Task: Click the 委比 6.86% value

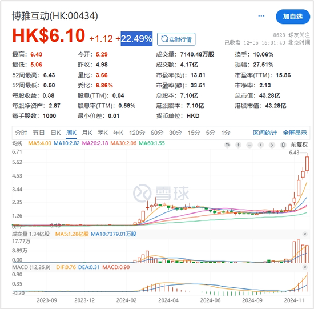Action: (104, 85)
